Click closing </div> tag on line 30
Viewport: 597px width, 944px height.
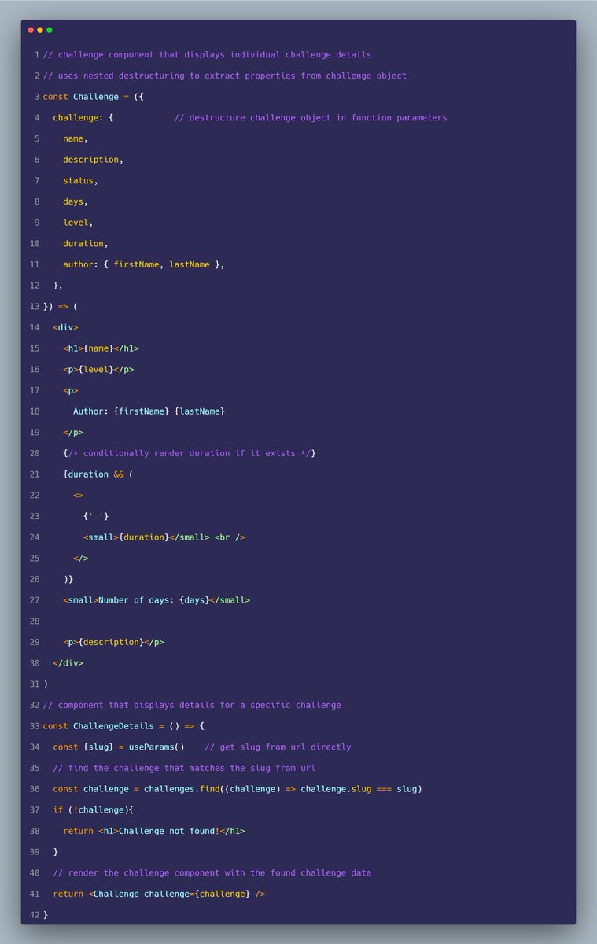pos(68,663)
